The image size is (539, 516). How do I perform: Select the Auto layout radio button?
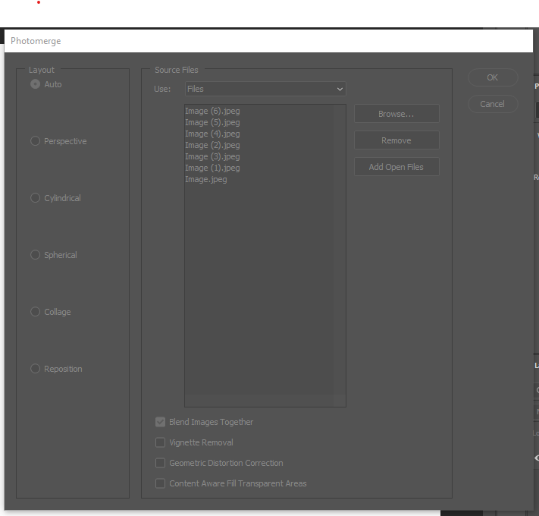pyautogui.click(x=35, y=84)
